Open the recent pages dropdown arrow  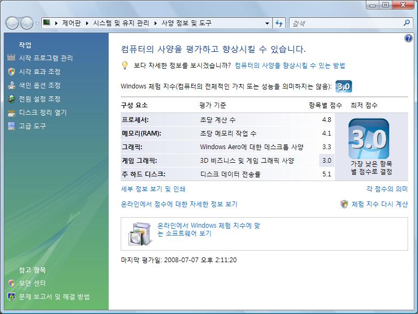37,23
